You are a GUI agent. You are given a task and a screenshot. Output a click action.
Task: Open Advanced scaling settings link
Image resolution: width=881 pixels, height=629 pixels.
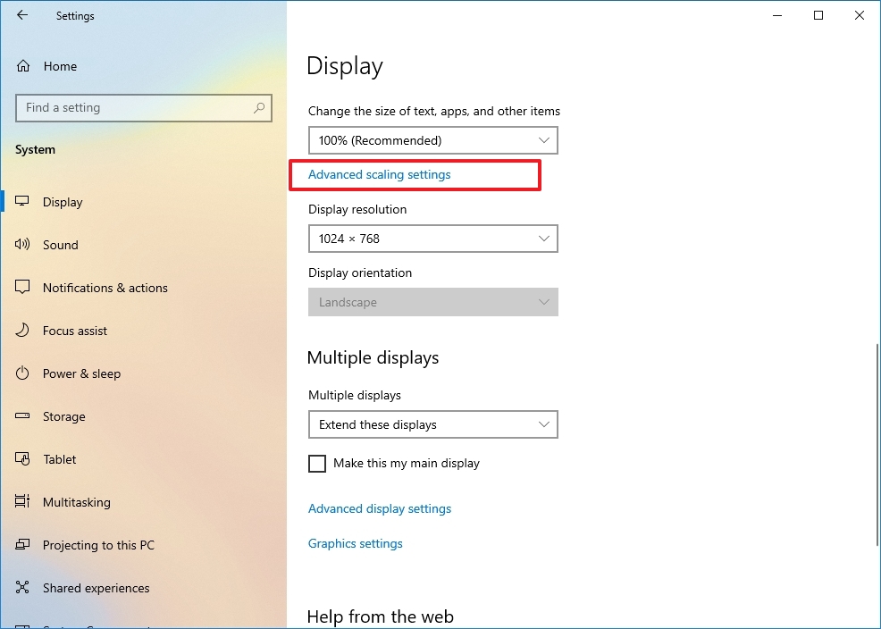[x=379, y=174]
